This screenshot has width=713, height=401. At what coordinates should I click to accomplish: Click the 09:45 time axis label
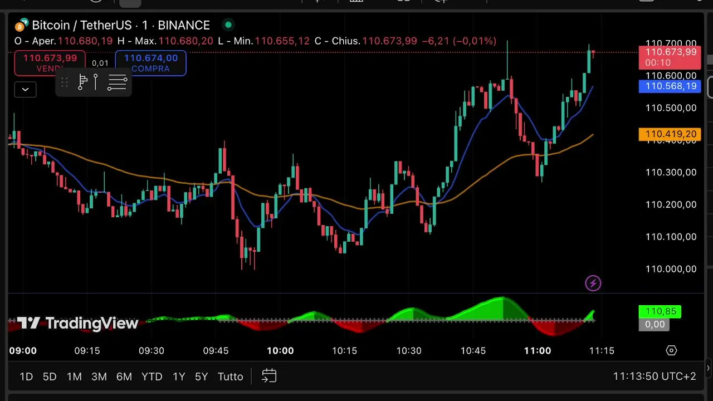216,351
